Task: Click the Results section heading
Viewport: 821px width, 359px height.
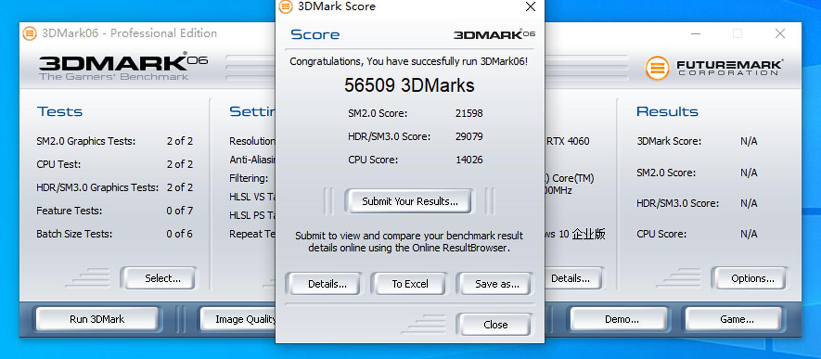Action: pos(667,111)
